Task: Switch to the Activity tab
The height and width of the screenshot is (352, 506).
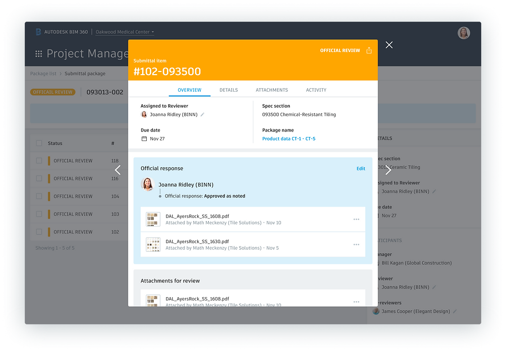Action: coord(316,90)
